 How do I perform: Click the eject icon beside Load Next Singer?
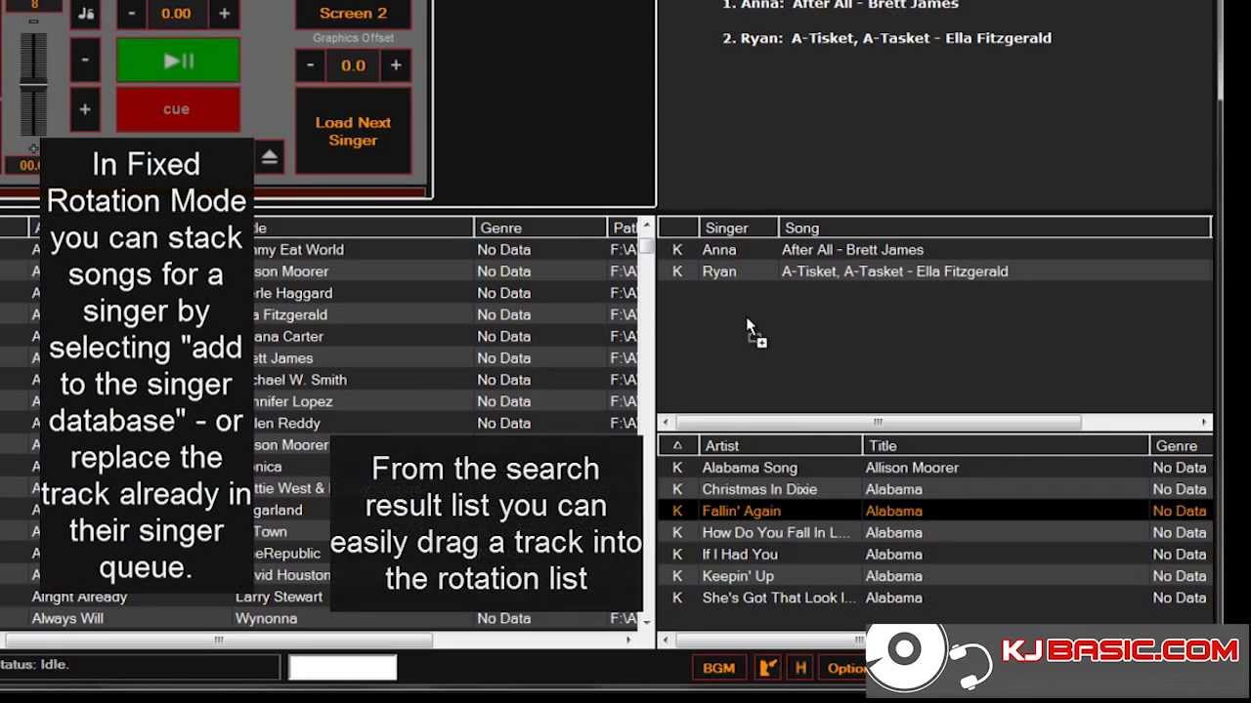270,157
